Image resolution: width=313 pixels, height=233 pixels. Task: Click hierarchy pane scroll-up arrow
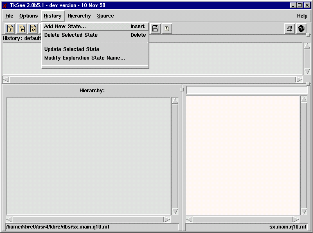(x=175, y=100)
